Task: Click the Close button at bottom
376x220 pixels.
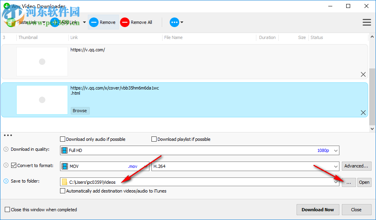Action: click(x=357, y=210)
